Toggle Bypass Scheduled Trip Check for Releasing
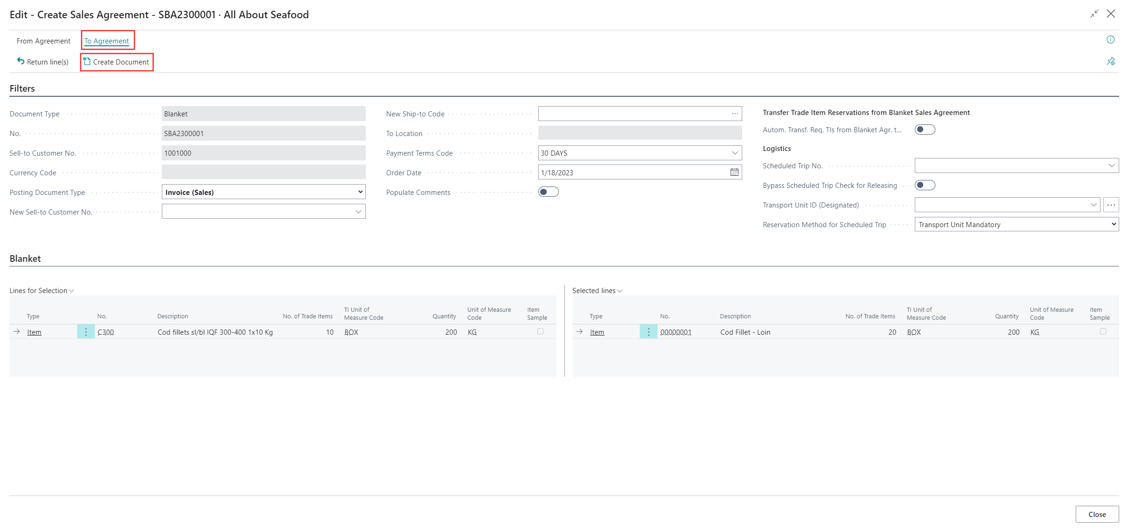The image size is (1129, 531). pyautogui.click(x=924, y=185)
